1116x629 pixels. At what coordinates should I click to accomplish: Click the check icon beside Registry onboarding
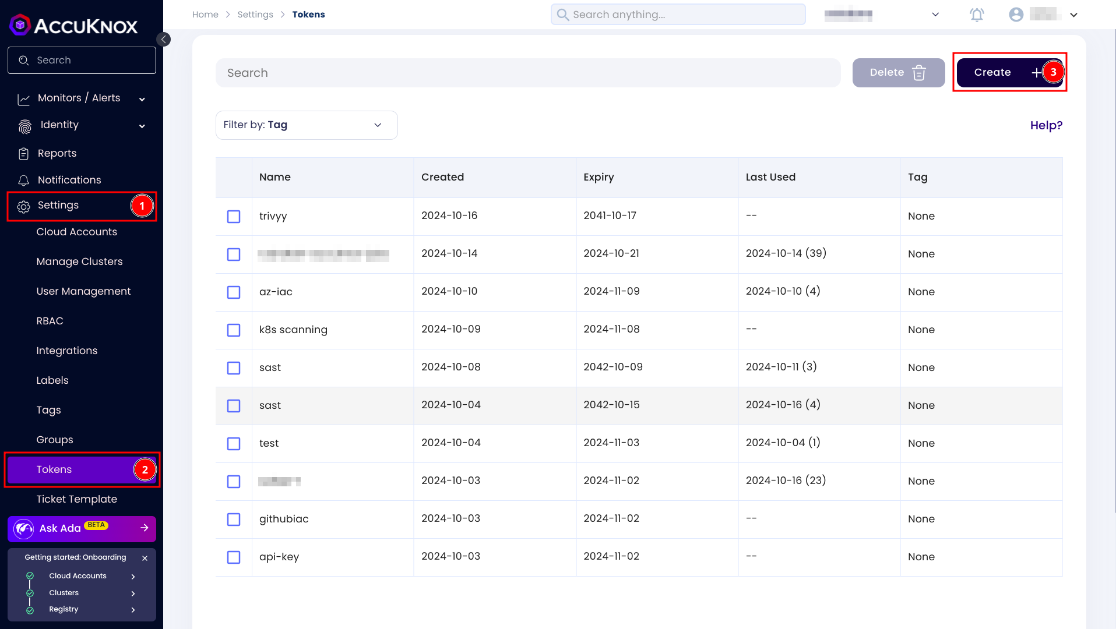point(30,610)
